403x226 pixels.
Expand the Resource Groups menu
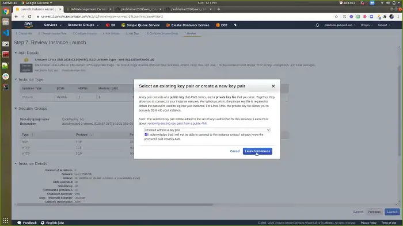83,25
